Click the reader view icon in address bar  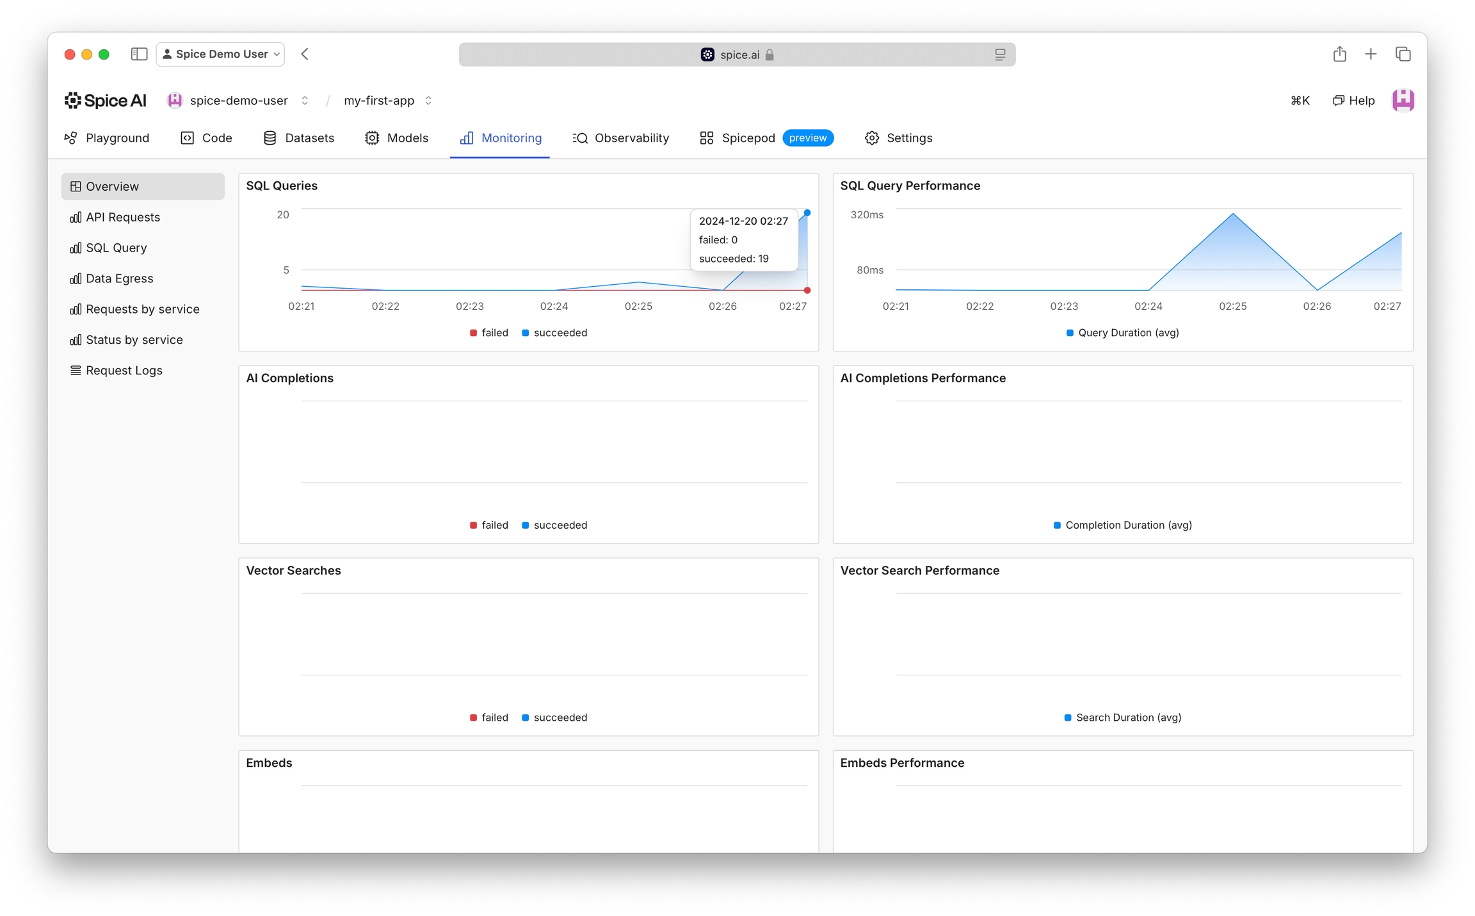[x=1000, y=55]
